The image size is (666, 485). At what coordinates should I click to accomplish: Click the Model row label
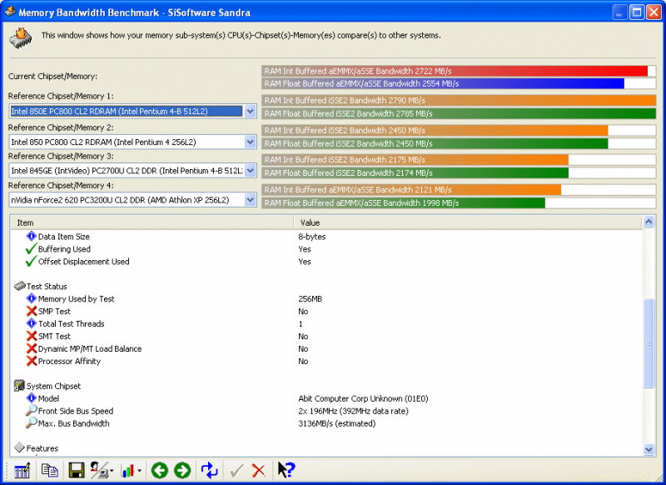(49, 398)
